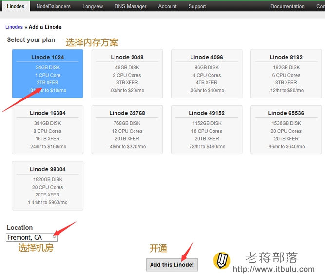This screenshot has height=274, width=325.
Task: Click the .96/hr to $640/mo price text
Action: tap(286, 146)
